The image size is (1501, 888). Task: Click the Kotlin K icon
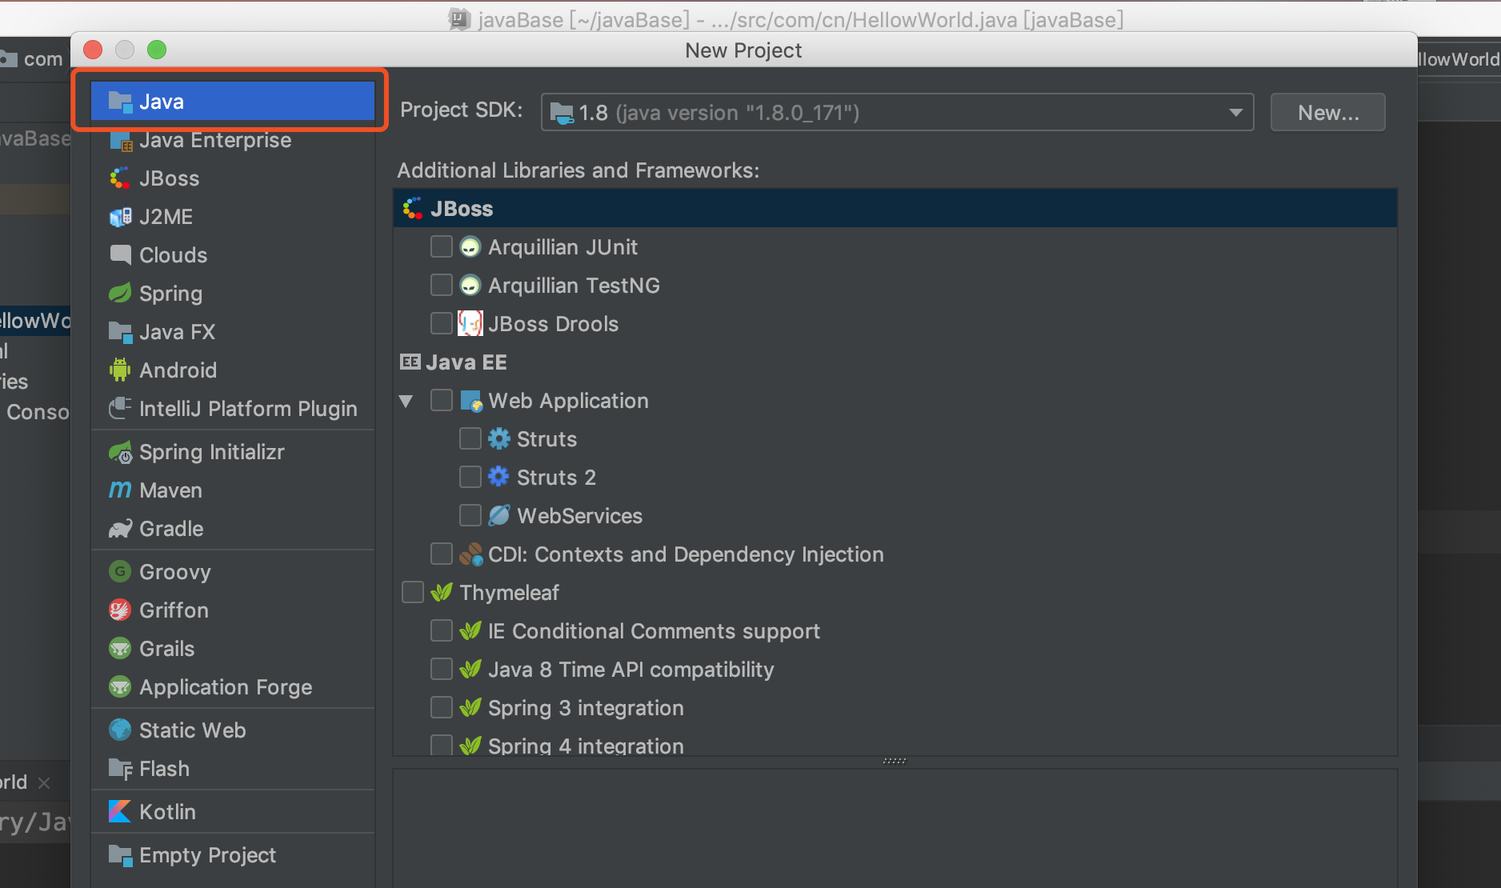[x=120, y=812]
